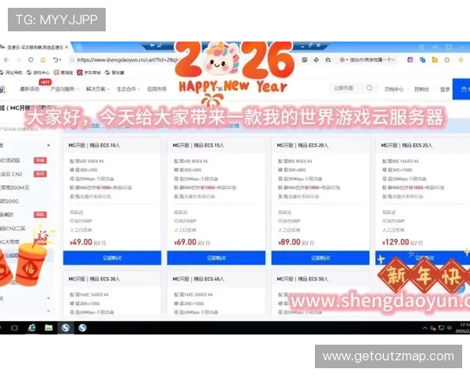Open 最新活动 menu with HOT badge
470x376 pixels.
[30, 89]
